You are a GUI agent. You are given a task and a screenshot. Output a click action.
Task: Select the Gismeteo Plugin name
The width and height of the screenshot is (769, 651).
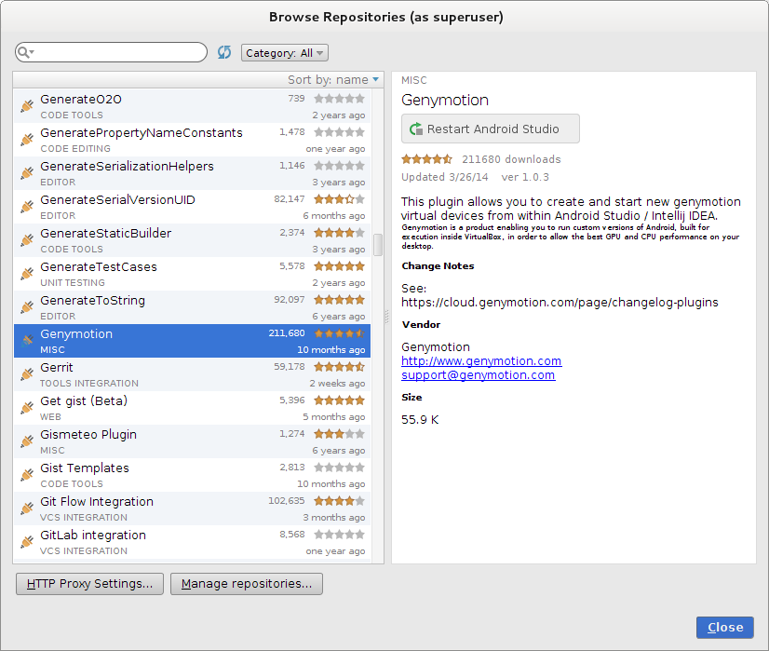pos(88,435)
